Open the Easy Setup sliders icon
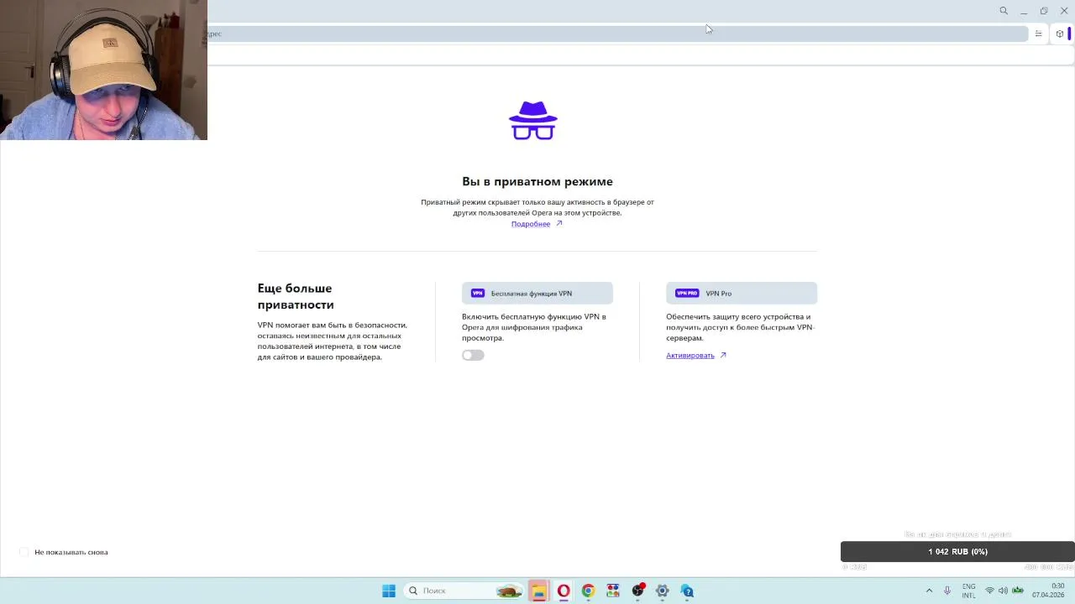Image resolution: width=1075 pixels, height=604 pixels. [x=1038, y=34]
